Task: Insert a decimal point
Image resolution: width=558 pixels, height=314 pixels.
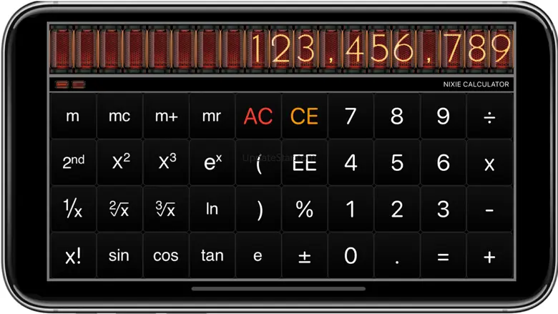Action: 397,255
